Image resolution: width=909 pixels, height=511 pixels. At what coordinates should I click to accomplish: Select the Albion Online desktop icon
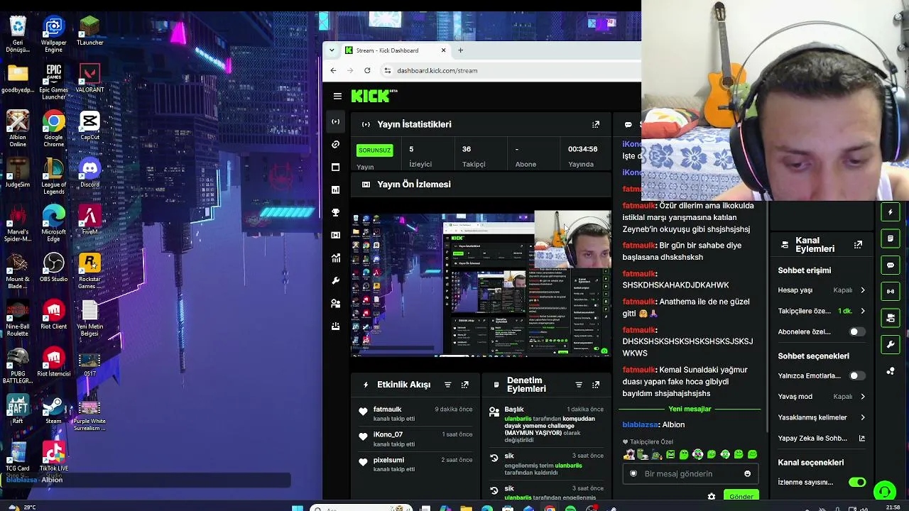18,128
